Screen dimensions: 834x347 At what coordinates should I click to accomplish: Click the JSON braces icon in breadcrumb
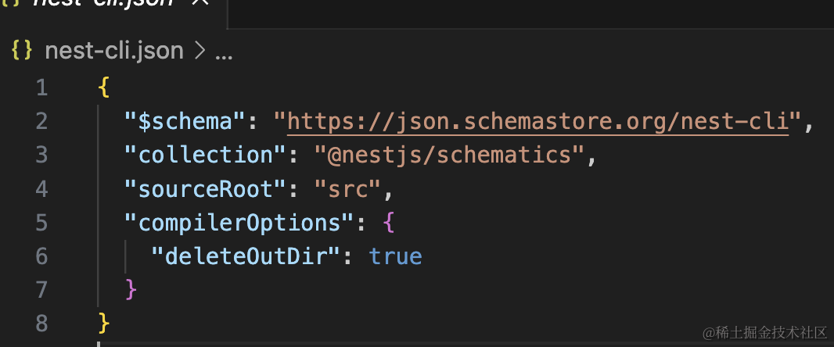click(x=22, y=51)
